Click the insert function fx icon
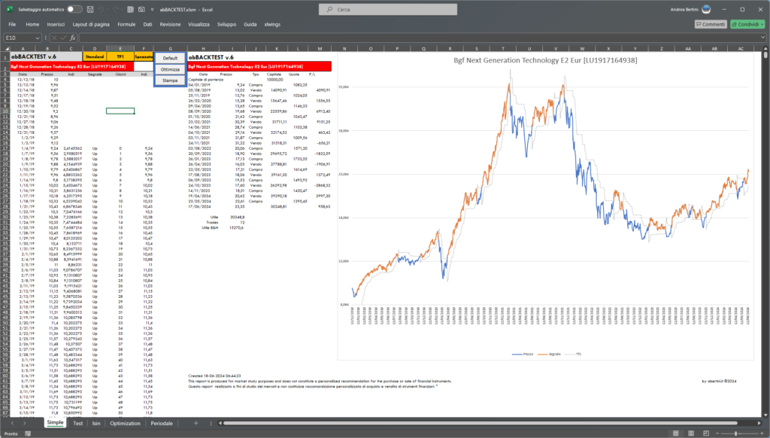 pyautogui.click(x=73, y=38)
